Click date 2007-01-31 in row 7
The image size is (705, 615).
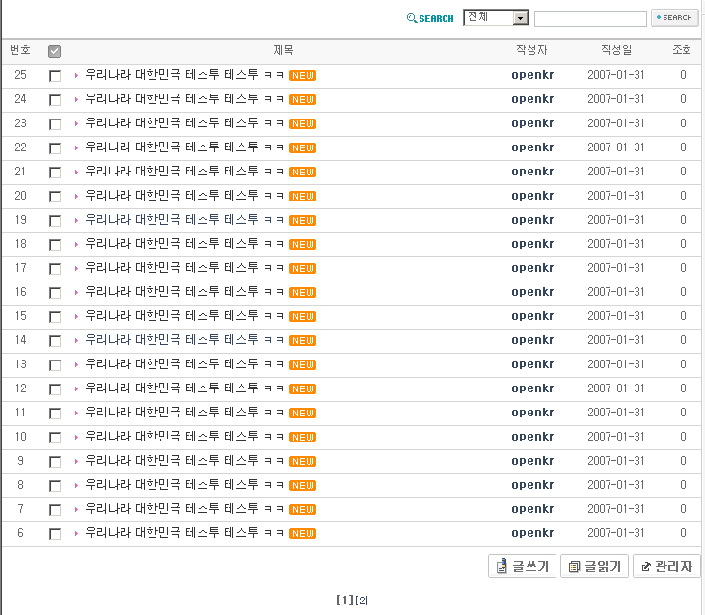616,509
